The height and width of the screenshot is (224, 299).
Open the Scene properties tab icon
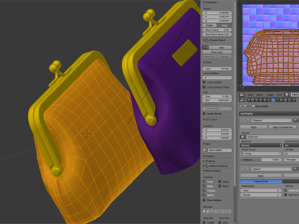click(x=257, y=100)
